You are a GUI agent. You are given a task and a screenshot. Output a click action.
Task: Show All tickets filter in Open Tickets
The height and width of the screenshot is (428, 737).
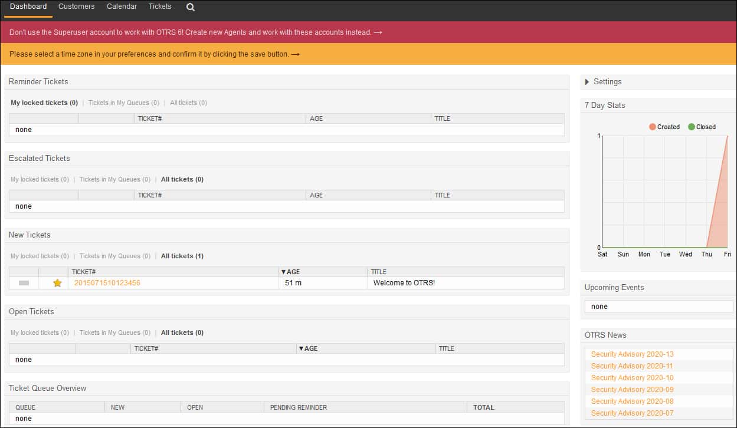(182, 332)
